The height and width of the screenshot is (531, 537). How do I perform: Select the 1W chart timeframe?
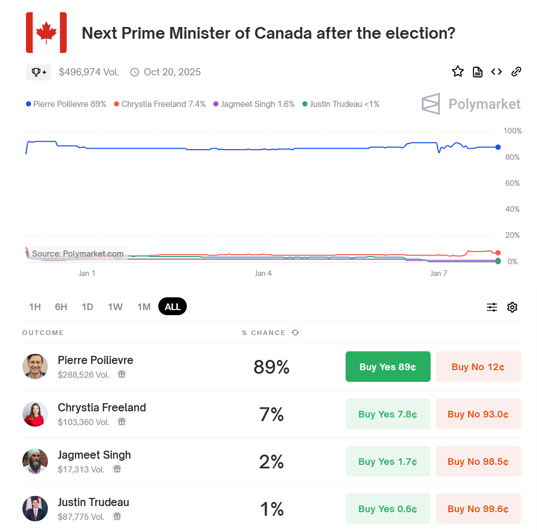(115, 306)
